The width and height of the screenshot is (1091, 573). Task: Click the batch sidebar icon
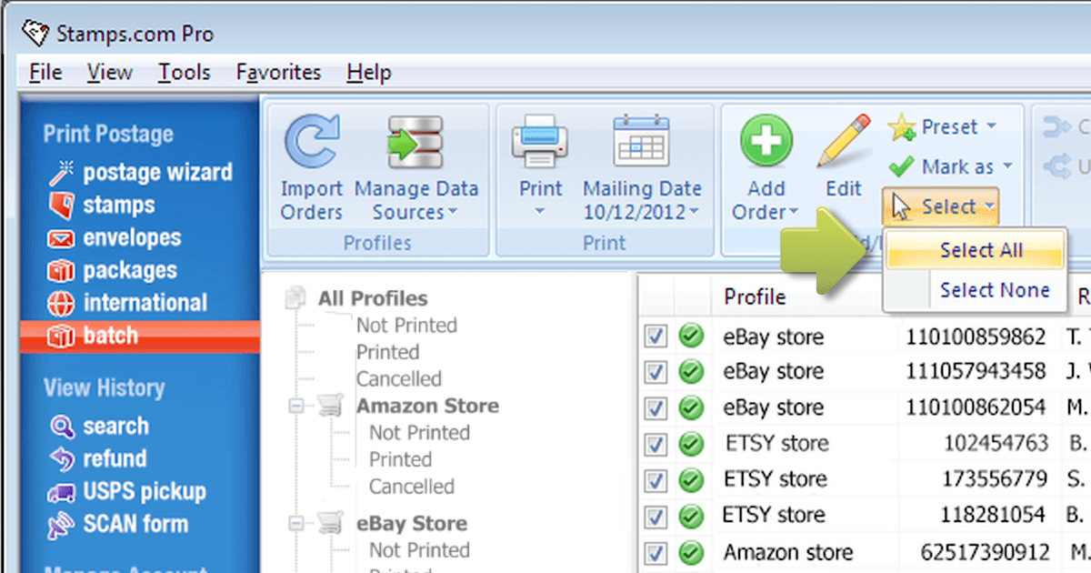(x=61, y=337)
